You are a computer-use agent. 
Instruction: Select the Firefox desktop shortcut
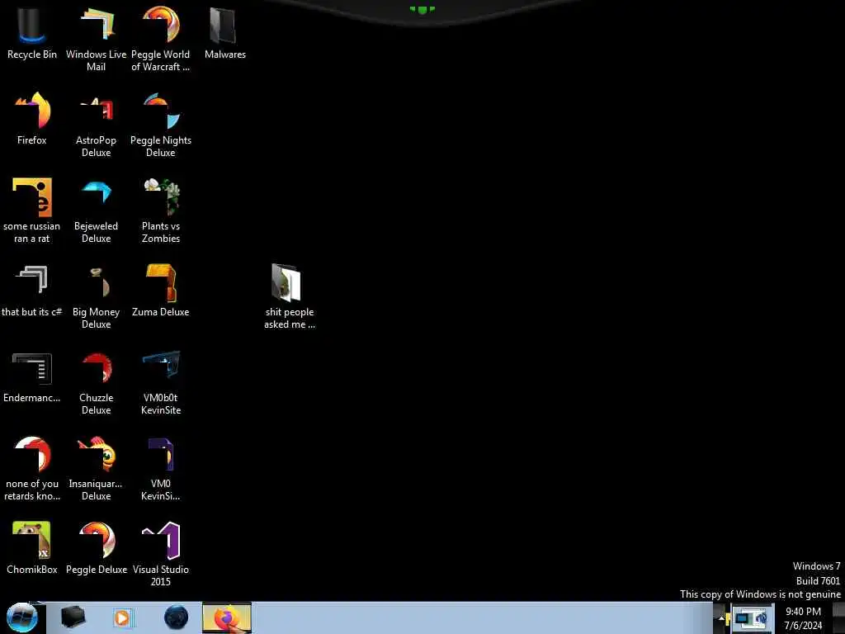pos(32,119)
